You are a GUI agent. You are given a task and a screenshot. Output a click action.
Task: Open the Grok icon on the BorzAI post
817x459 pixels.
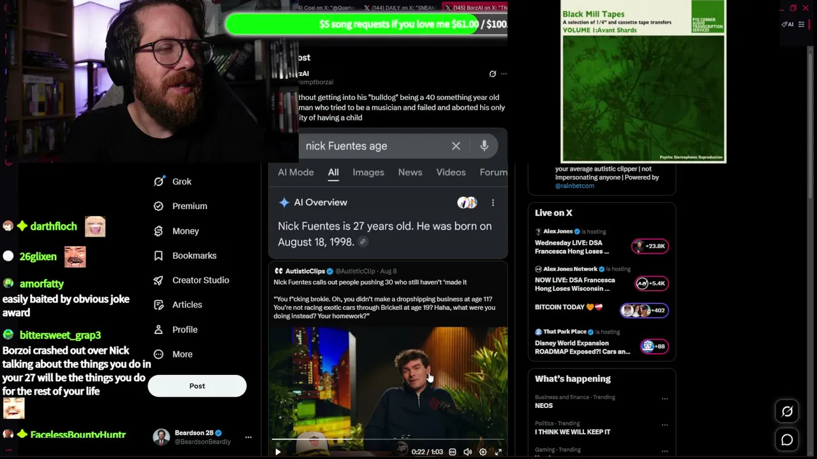pos(492,74)
